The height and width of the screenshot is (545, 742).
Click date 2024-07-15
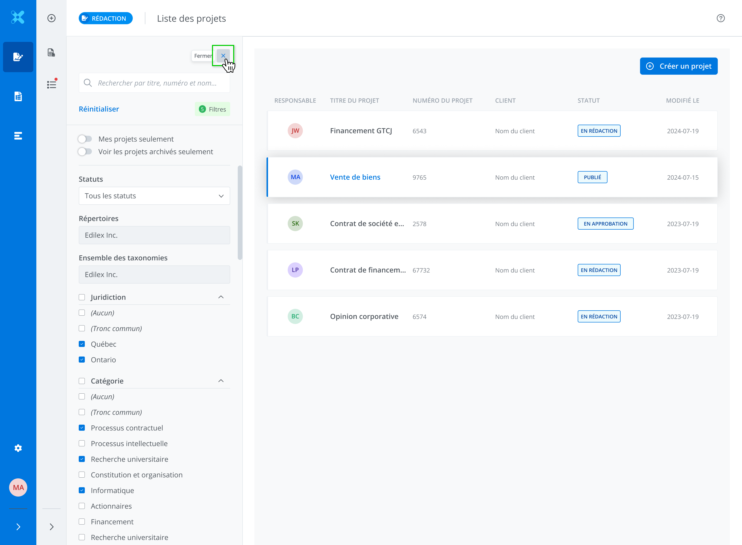coord(683,177)
